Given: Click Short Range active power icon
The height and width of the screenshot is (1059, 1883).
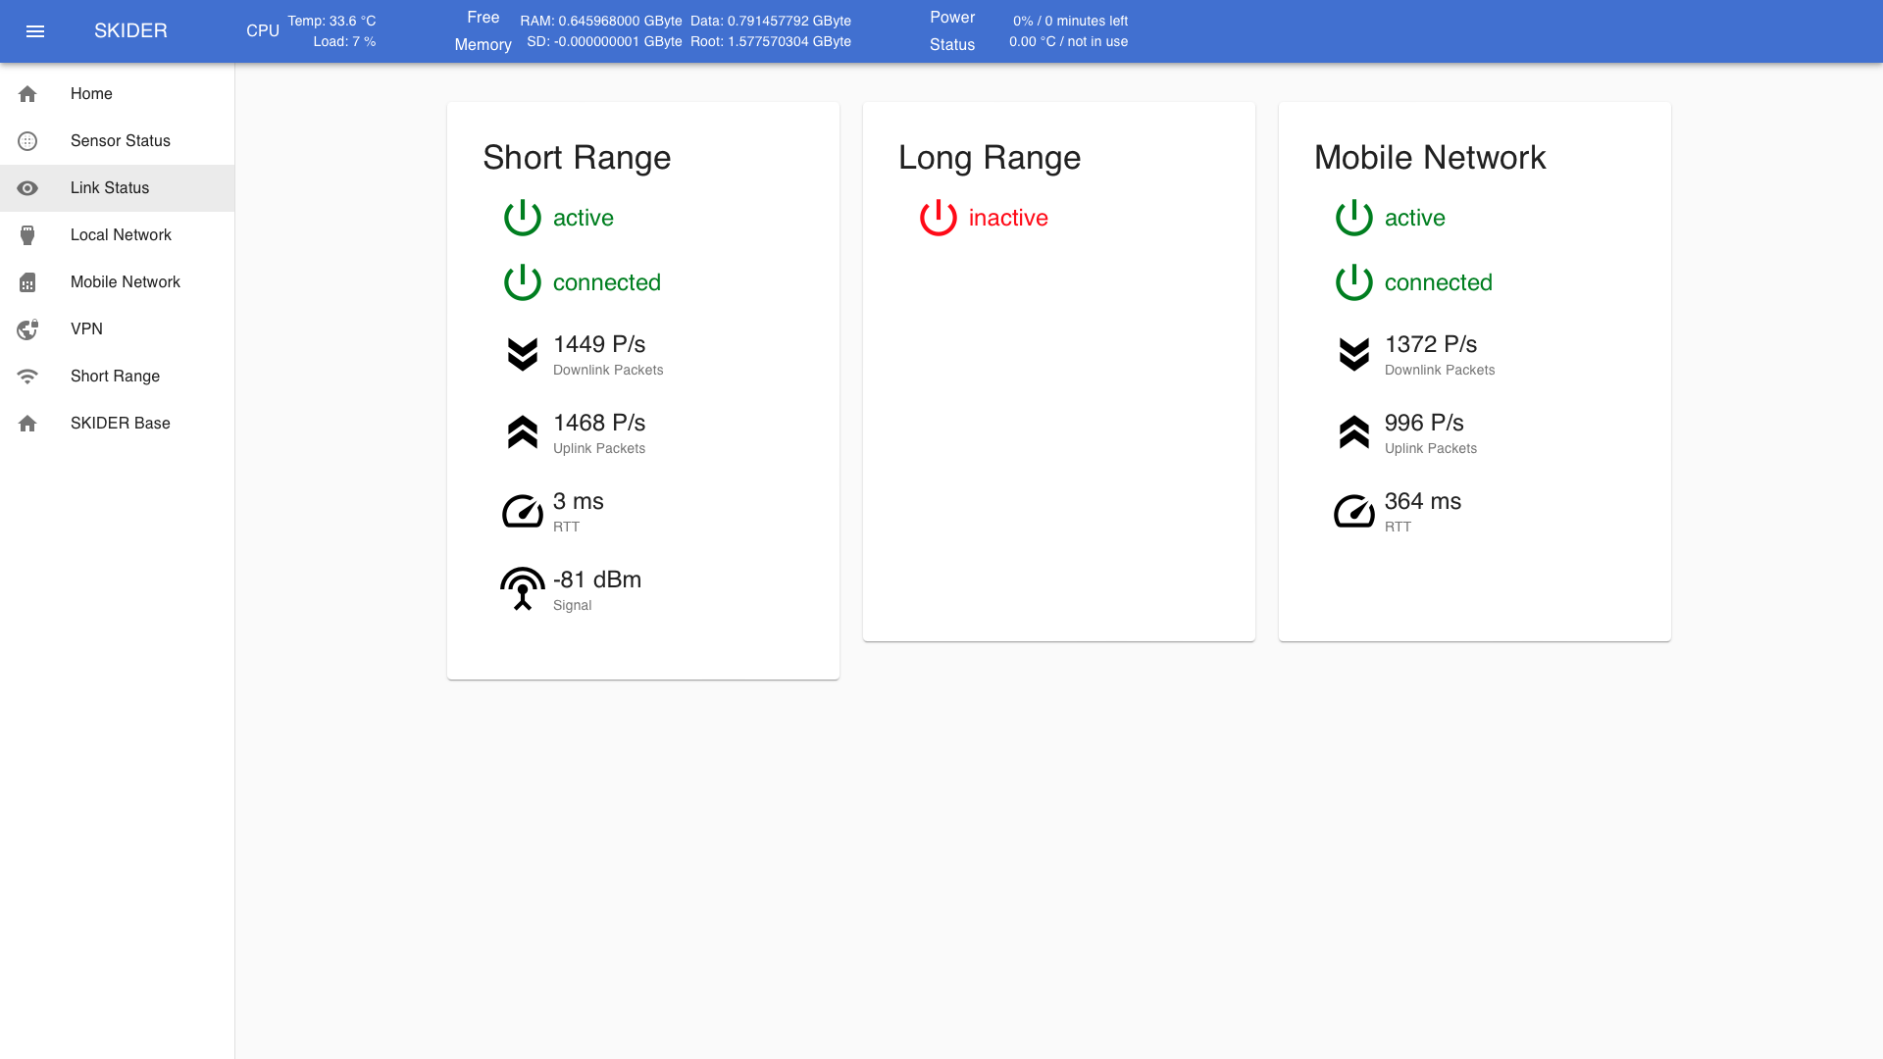Looking at the screenshot, I should [523, 218].
